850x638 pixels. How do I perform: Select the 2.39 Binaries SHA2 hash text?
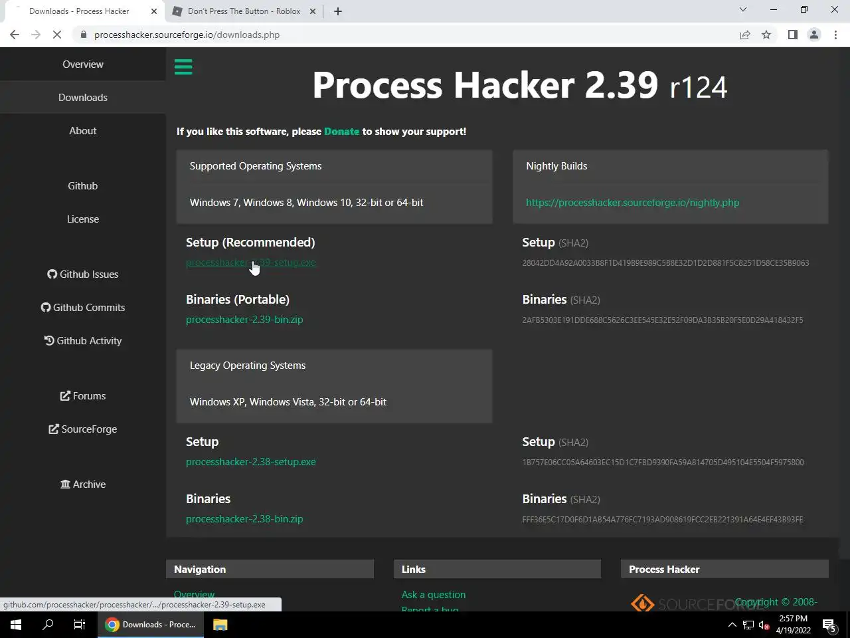tap(663, 320)
